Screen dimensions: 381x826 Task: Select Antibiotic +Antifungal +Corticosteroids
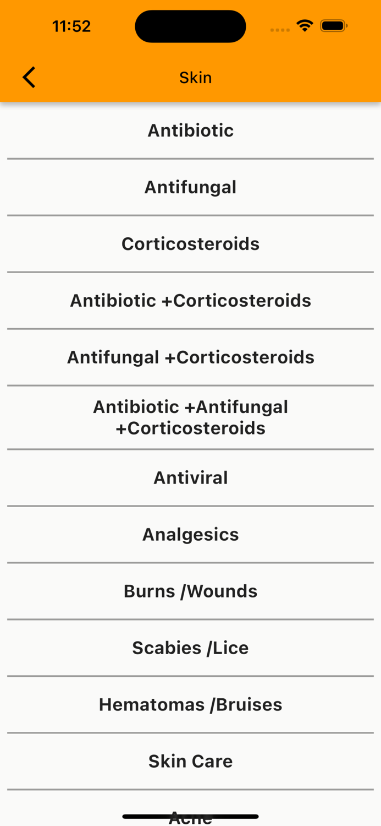click(x=190, y=417)
